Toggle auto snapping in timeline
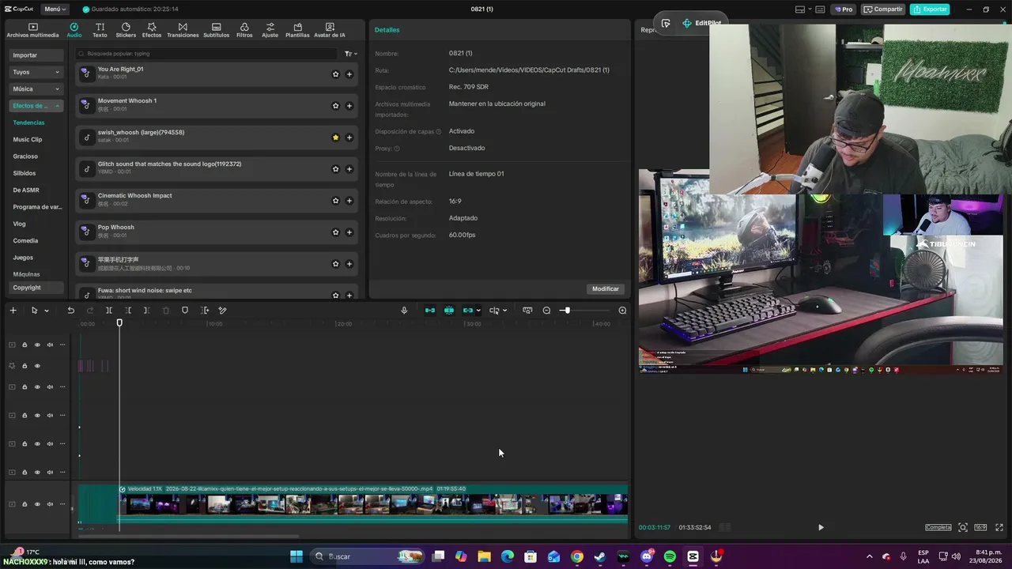Viewport: 1012px width, 569px height. click(x=449, y=311)
